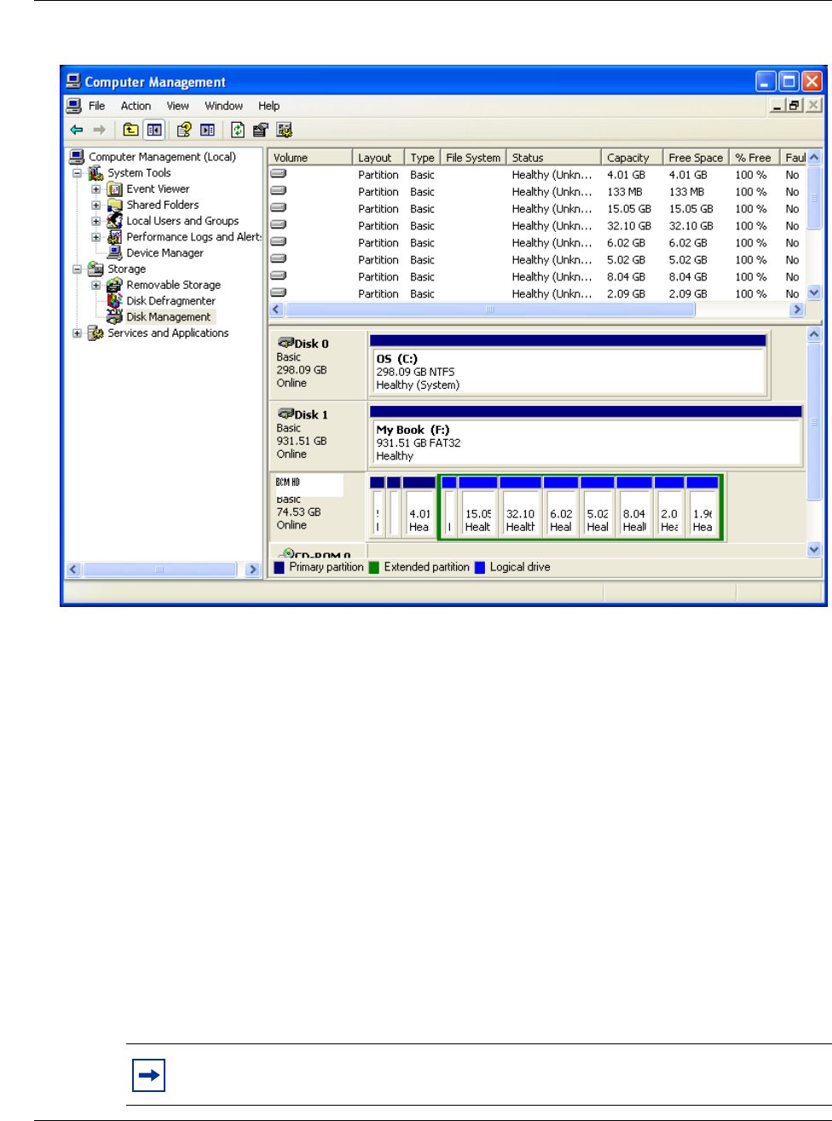832x1121 pixels.
Task: Collapse the System Tools tree node
Action: (x=77, y=173)
